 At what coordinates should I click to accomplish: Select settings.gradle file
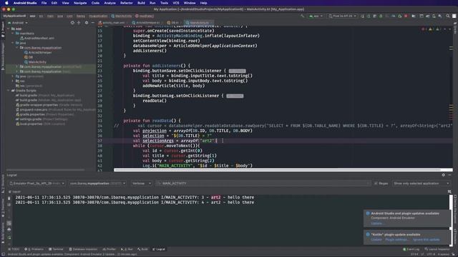coord(30,119)
